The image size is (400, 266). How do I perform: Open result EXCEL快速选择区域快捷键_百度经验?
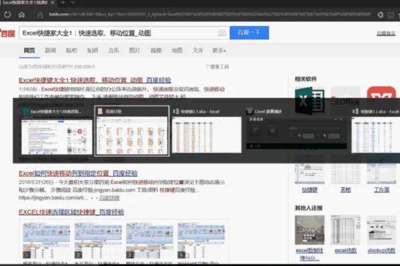click(x=71, y=212)
